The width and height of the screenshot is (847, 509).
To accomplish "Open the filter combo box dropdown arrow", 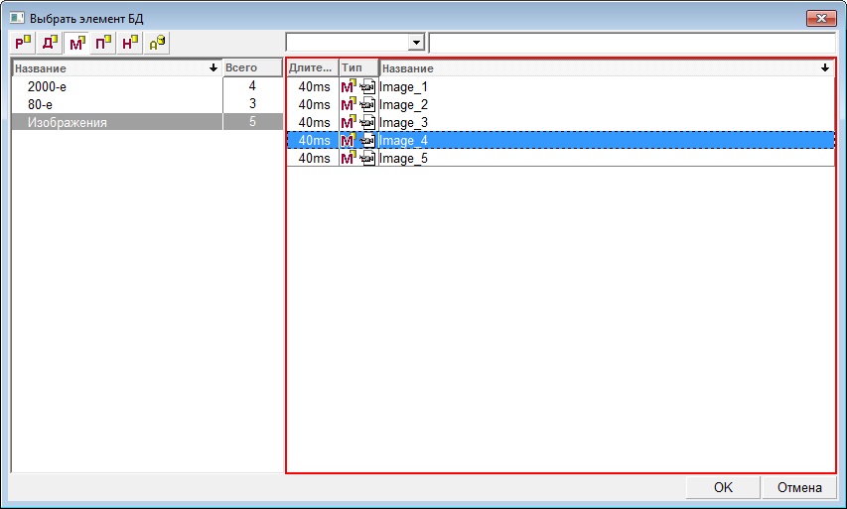I will pyautogui.click(x=416, y=42).
